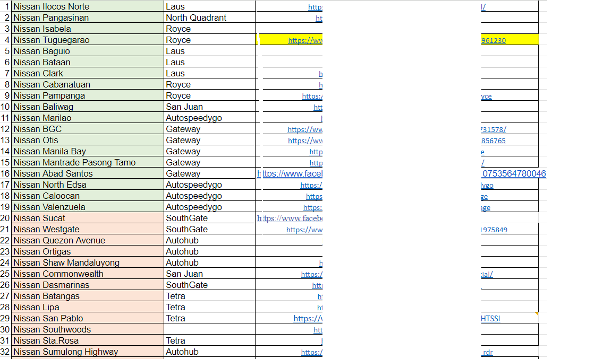Click the North Quadrant dealer group cell
612x359 pixels.
[210, 17]
